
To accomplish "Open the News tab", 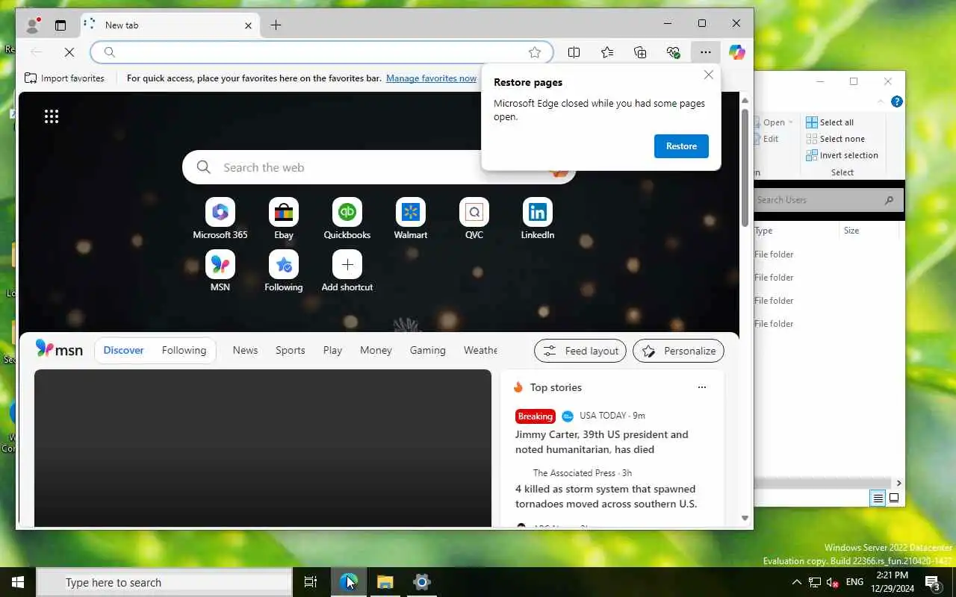I will pos(245,351).
